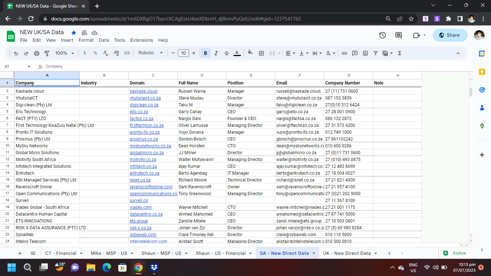
Task: Open the kaskade.cloud domain link
Action: click(143, 91)
